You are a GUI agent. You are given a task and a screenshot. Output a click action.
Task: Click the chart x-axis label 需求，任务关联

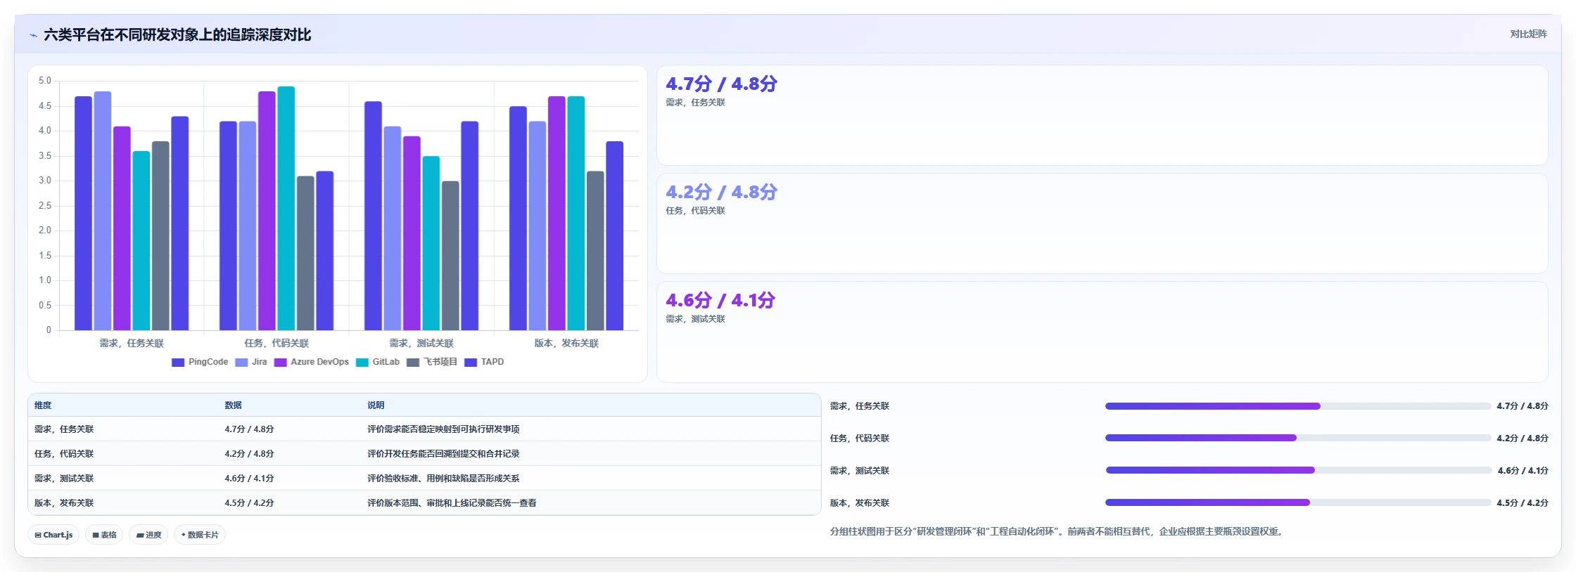point(132,343)
